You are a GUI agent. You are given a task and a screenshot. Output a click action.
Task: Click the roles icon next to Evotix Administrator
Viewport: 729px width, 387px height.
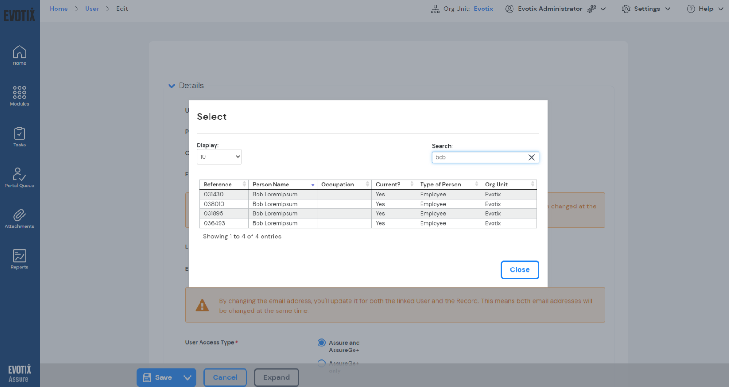(591, 9)
